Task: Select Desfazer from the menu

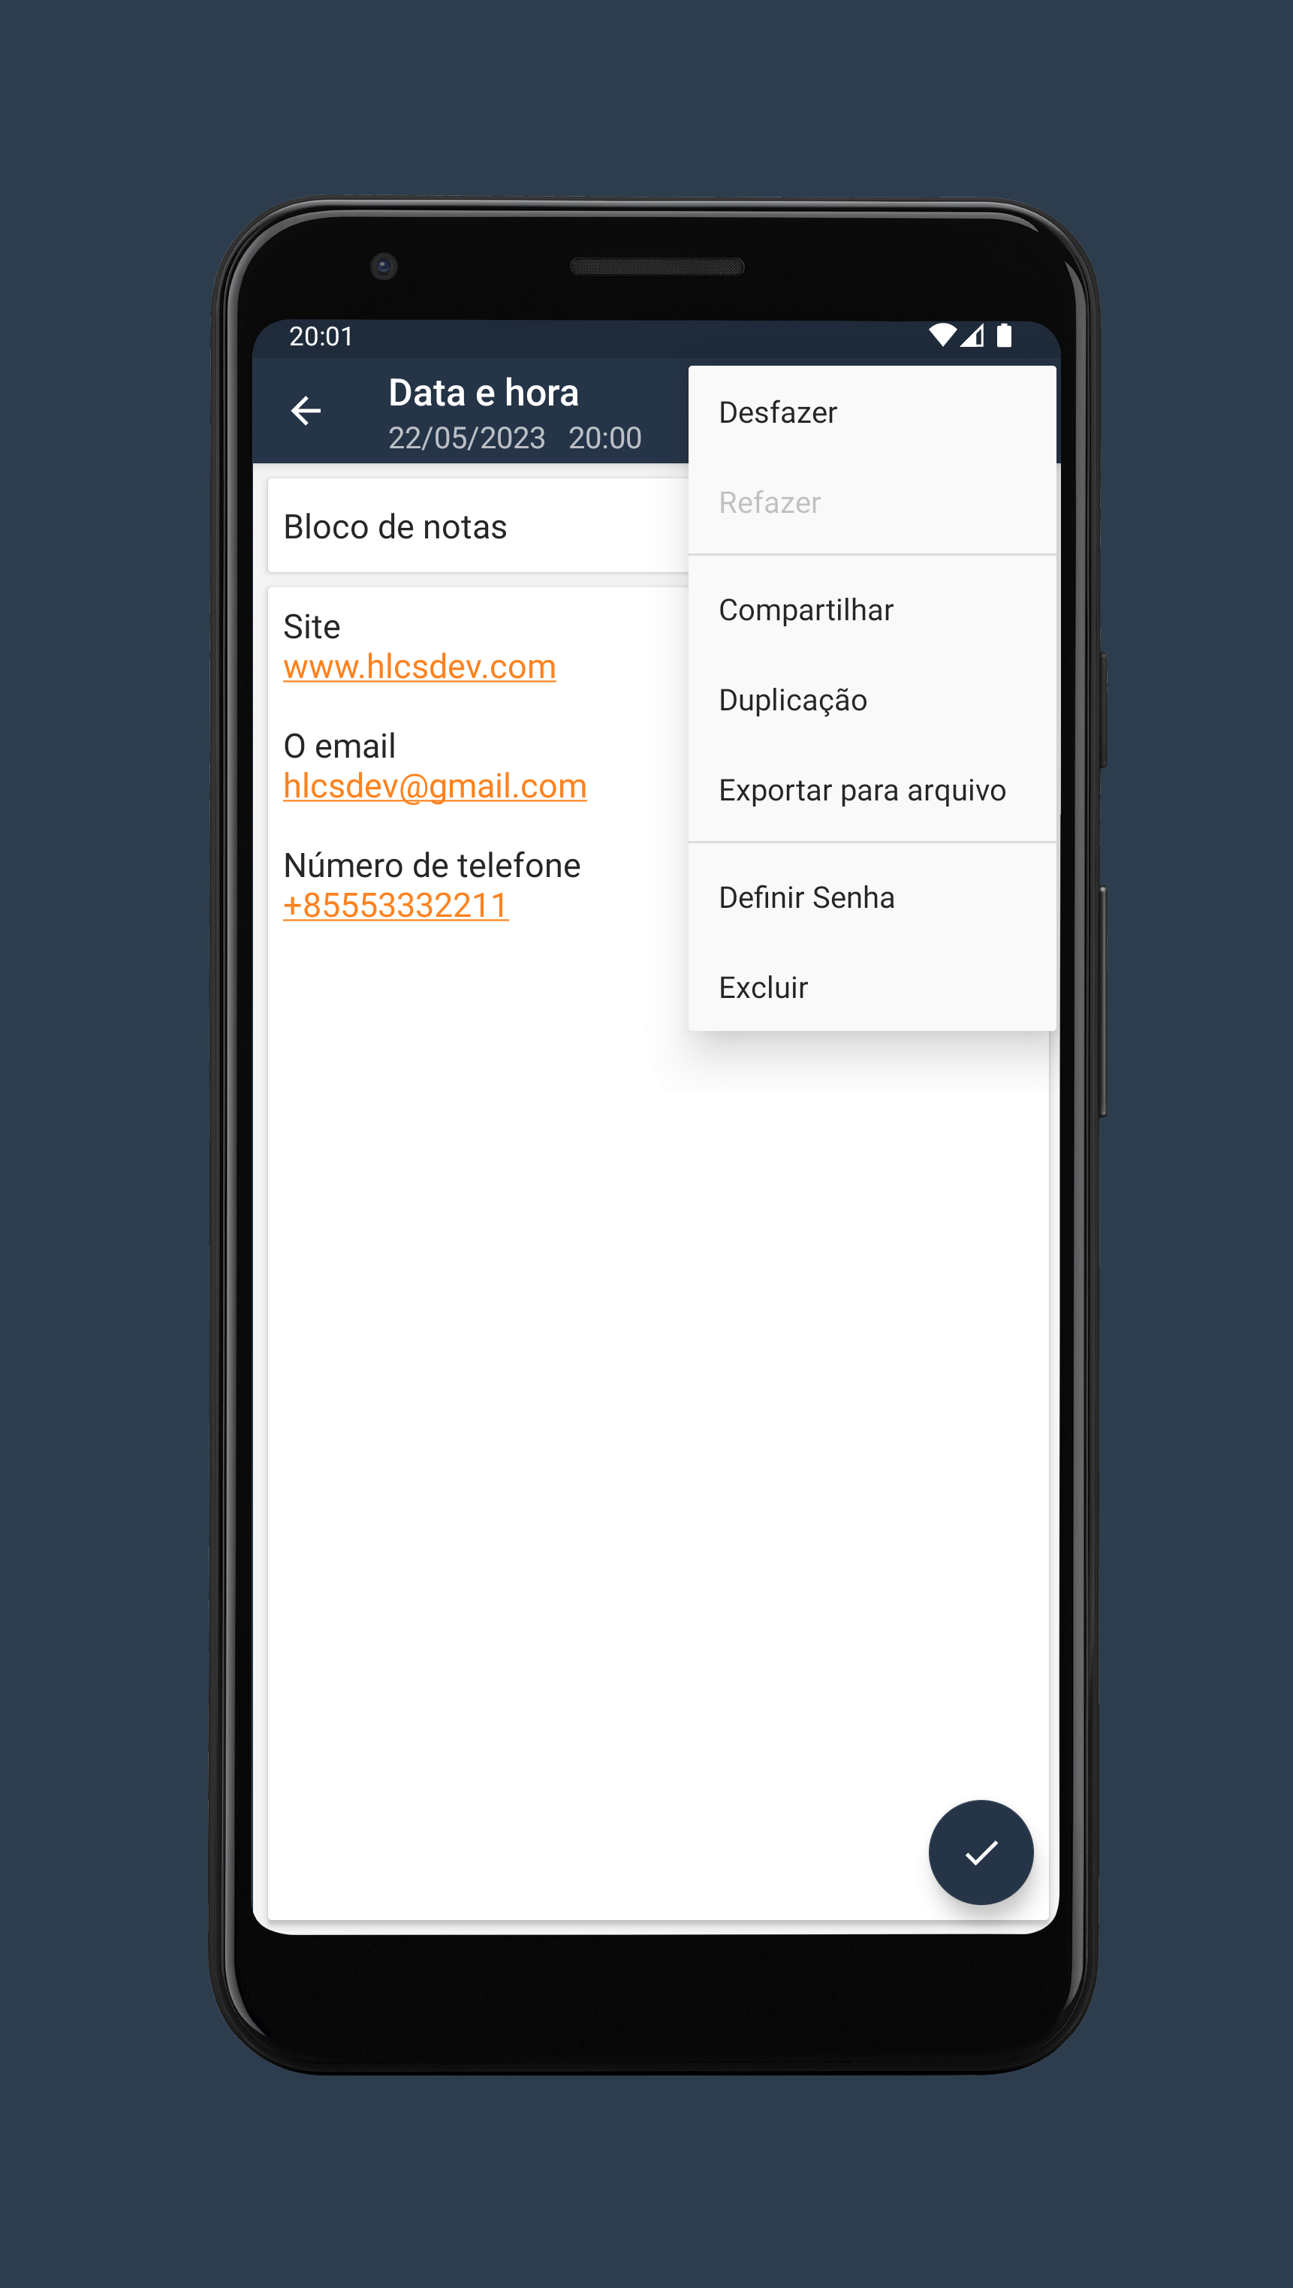Action: point(872,412)
